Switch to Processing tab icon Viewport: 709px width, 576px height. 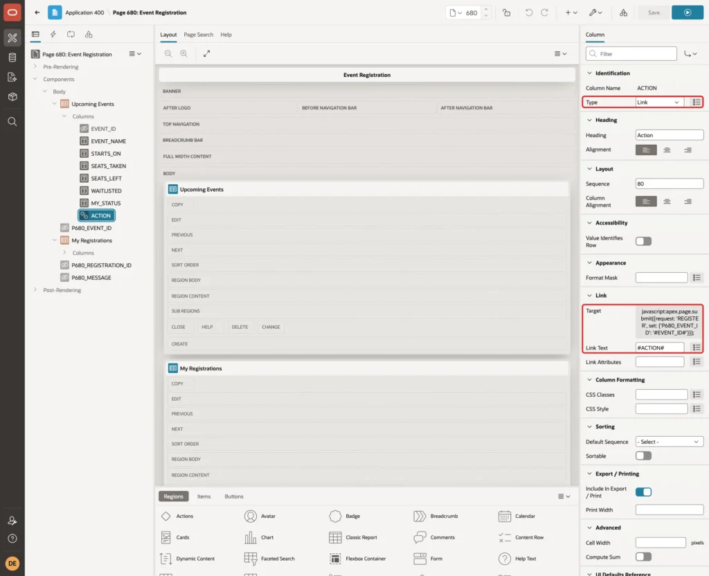71,35
